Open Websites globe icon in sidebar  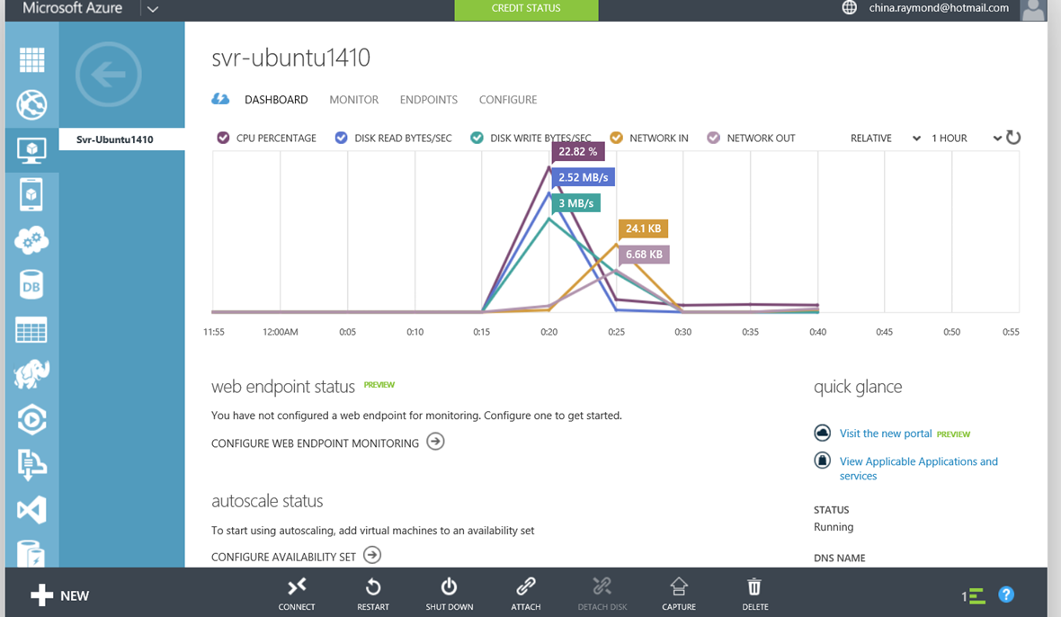pos(31,105)
